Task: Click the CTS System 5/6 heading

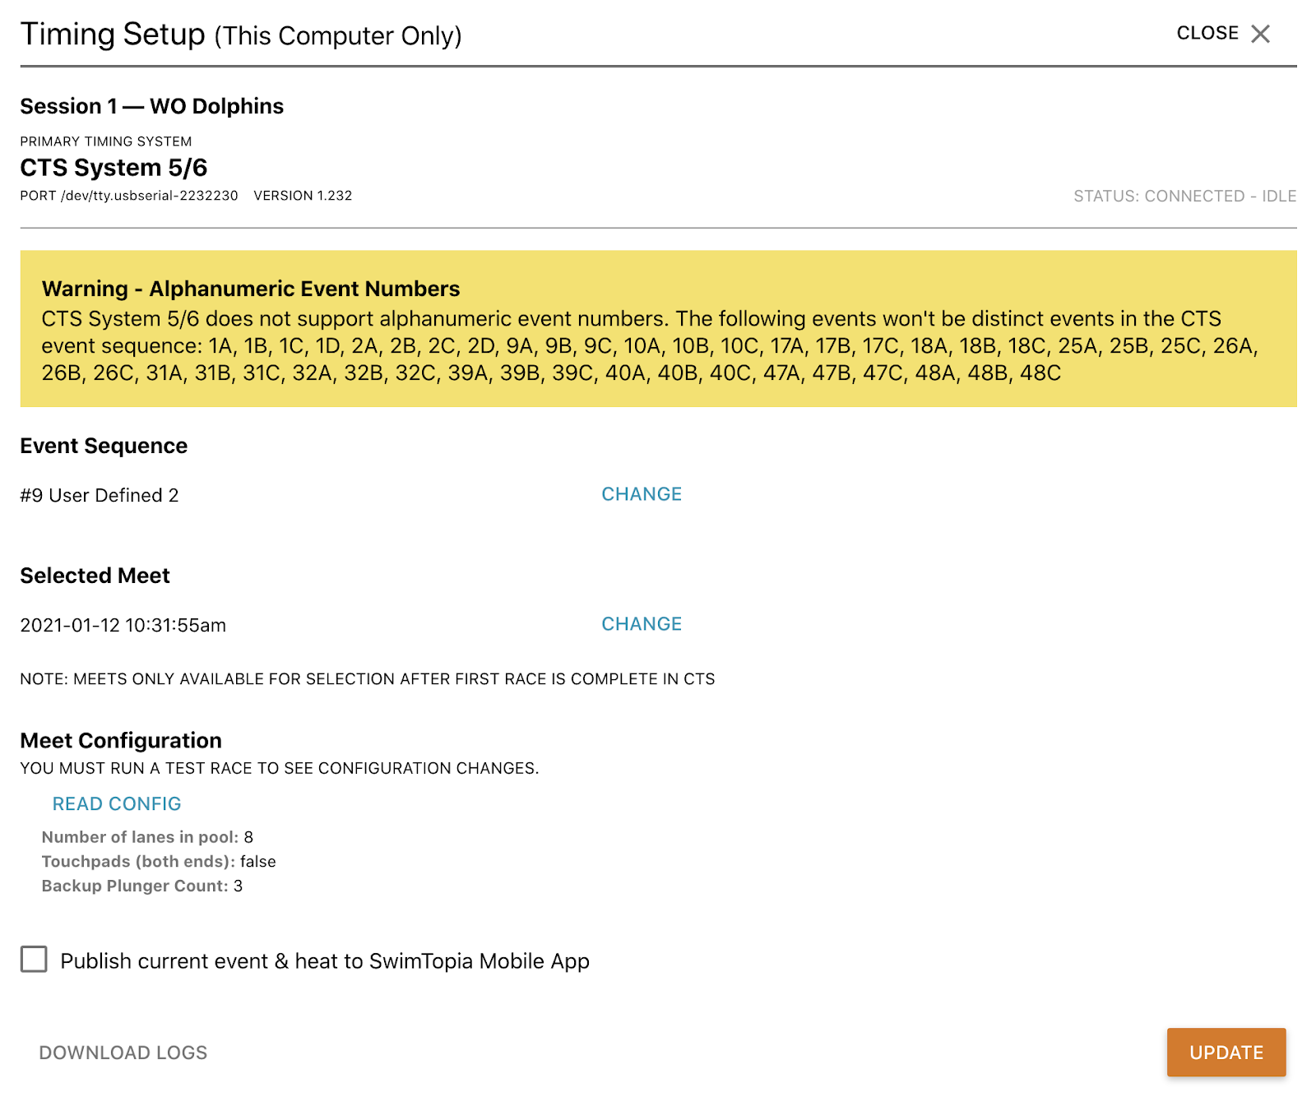Action: [x=114, y=168]
